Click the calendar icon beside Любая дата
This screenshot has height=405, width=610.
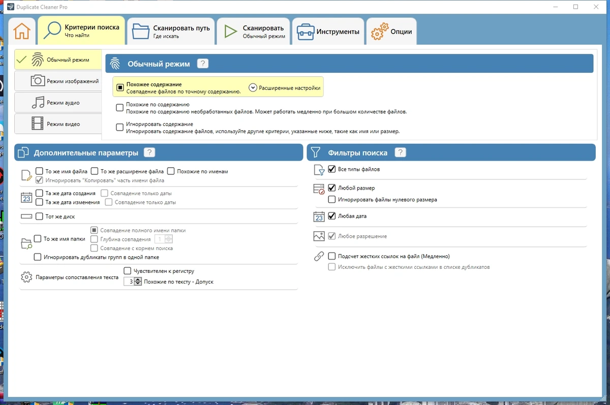[x=319, y=217]
